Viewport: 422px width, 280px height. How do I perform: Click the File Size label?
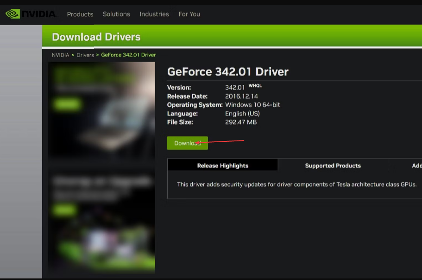(x=180, y=122)
